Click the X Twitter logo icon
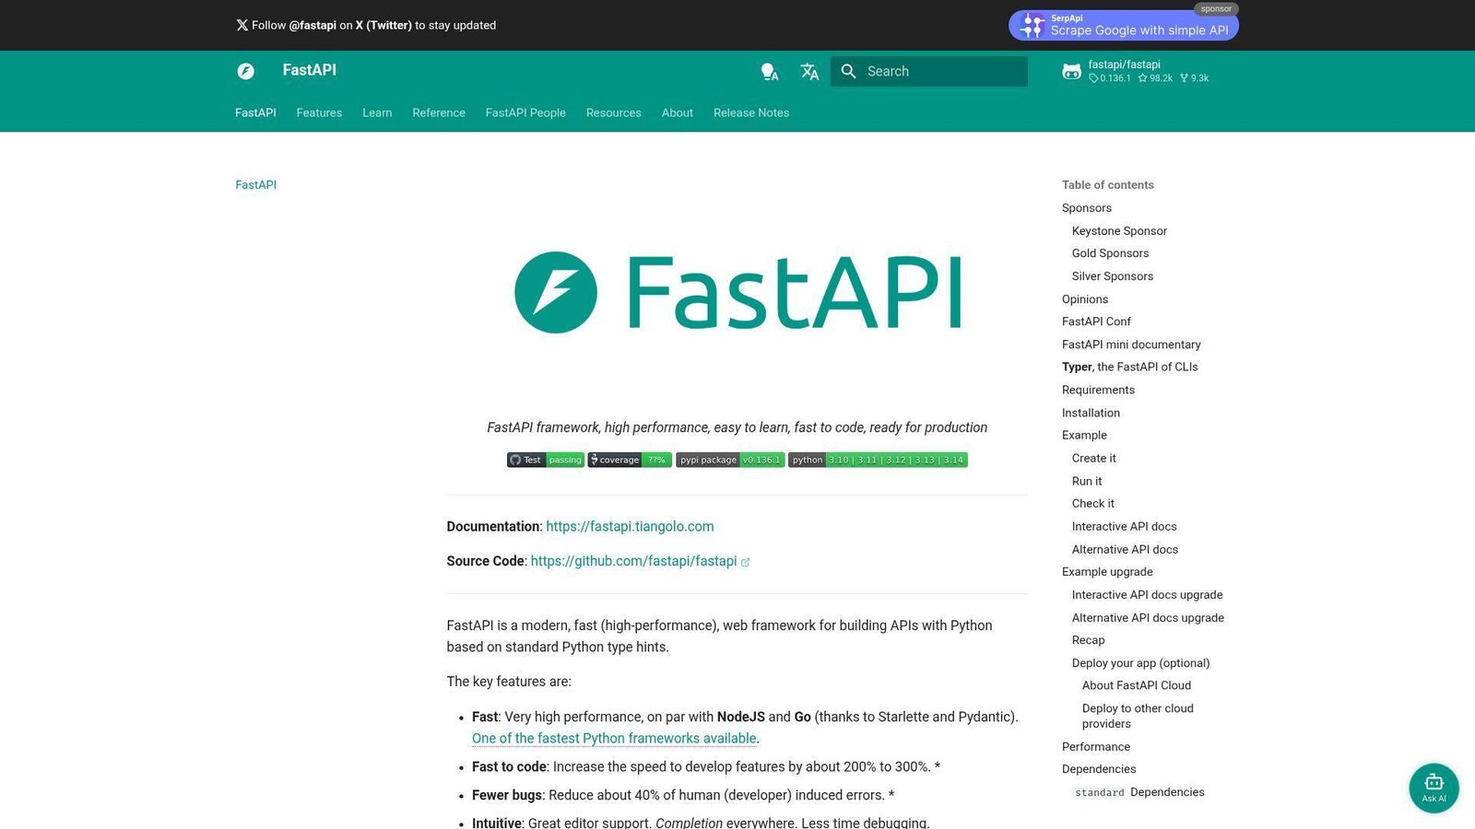Screen dimensions: 1475x829 242,25
